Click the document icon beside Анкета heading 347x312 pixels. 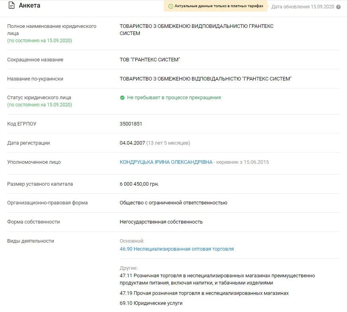pos(11,6)
